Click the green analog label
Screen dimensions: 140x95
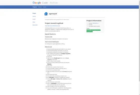[x=88, y=32]
